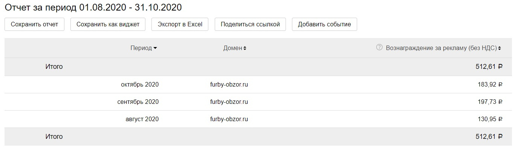
Task: Click the help question mark icon near Вознаграждение
Action: click(379, 48)
